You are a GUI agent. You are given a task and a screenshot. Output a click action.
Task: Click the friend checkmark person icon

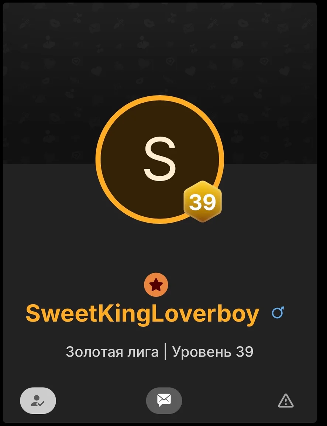point(38,401)
